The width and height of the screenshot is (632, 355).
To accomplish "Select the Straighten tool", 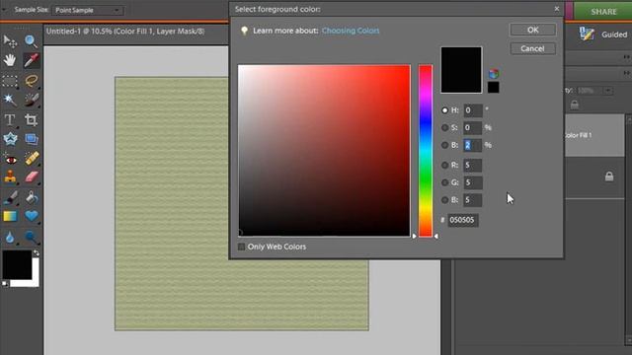I will (31, 139).
